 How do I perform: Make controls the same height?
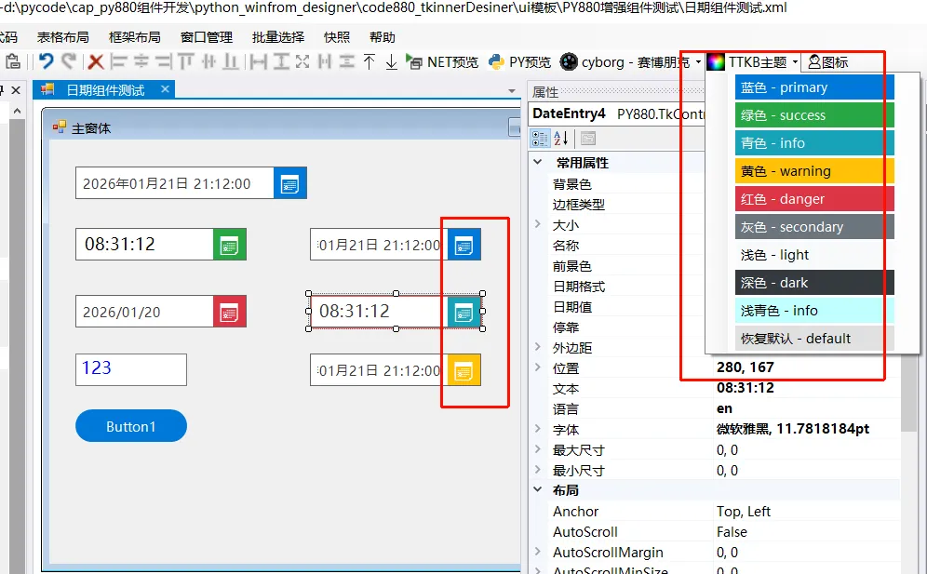tap(281, 61)
